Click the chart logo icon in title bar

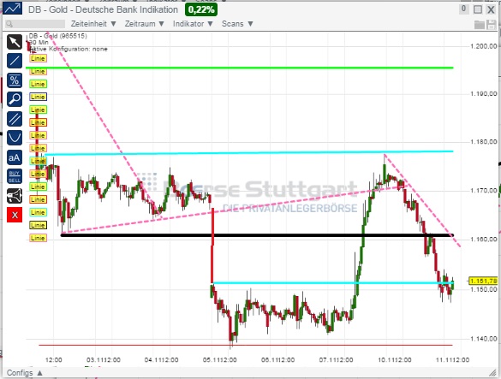tap(13, 9)
